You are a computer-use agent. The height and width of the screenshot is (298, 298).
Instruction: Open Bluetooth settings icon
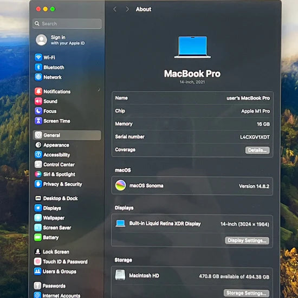coord(38,67)
